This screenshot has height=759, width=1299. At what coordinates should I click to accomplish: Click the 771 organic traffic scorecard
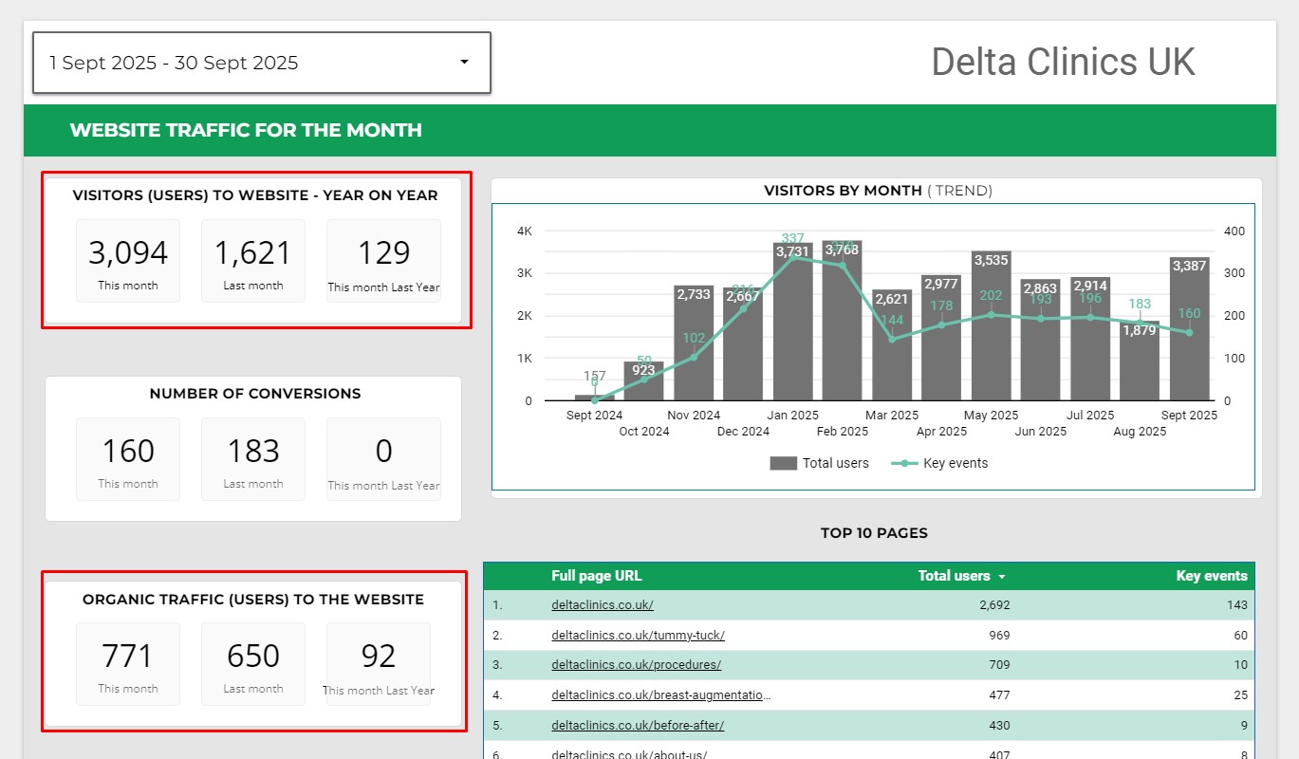coord(128,664)
